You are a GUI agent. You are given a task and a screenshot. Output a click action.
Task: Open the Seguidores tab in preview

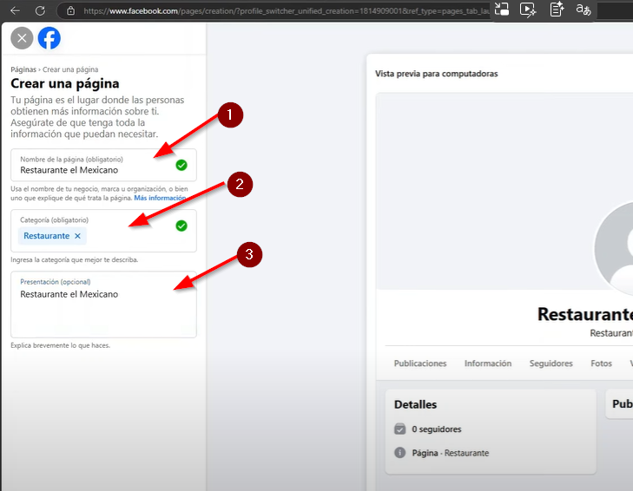click(x=551, y=363)
